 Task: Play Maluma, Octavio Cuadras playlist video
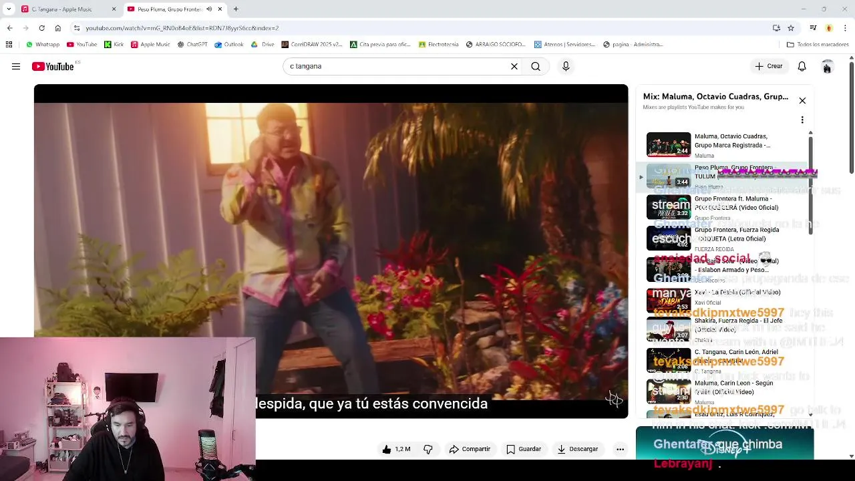723,145
